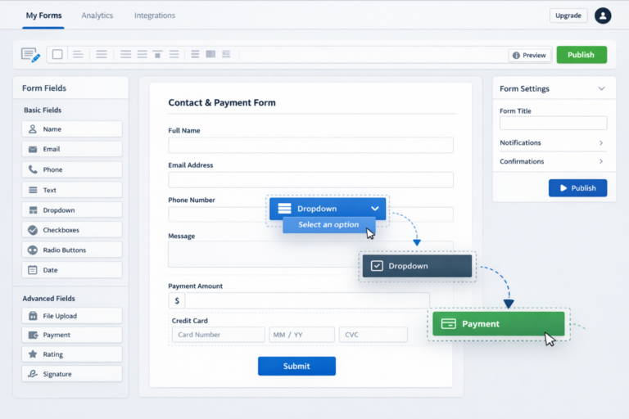629x419 pixels.
Task: Expand the Confirmations settings arrow
Action: point(601,161)
